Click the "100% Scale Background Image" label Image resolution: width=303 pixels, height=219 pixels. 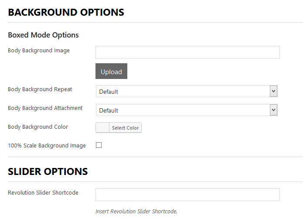click(x=47, y=146)
